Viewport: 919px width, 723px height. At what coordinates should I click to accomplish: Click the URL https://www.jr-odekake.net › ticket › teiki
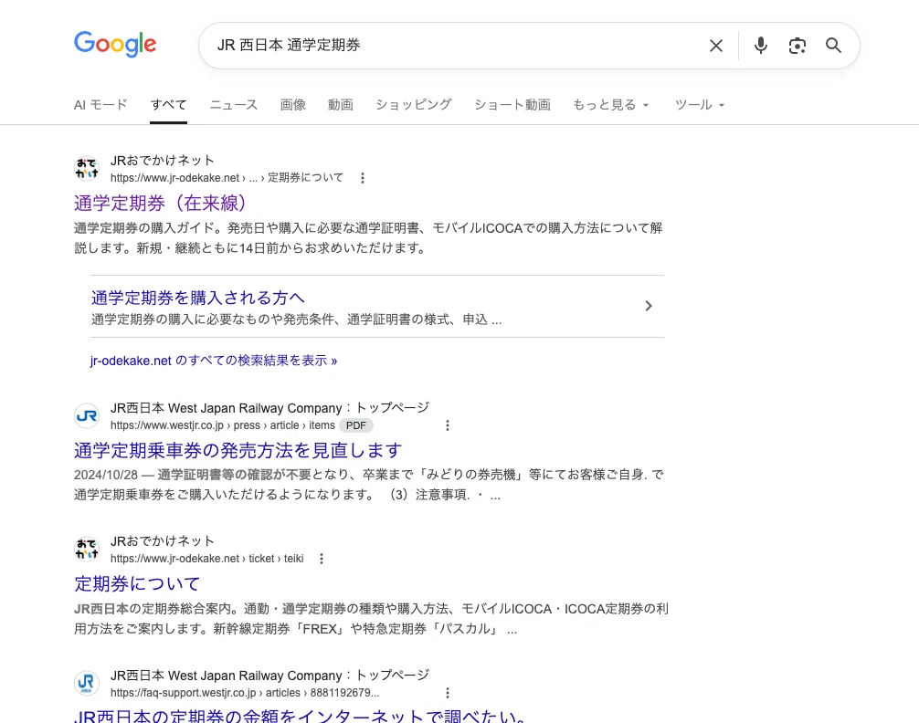[206, 559]
